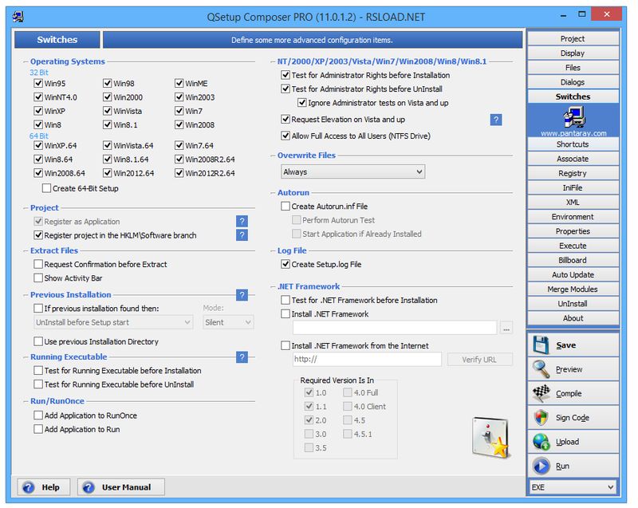Toggle Request Confirmation before Extract
638x508 pixels.
click(x=38, y=265)
